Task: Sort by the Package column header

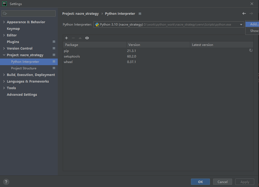Action: [95, 45]
